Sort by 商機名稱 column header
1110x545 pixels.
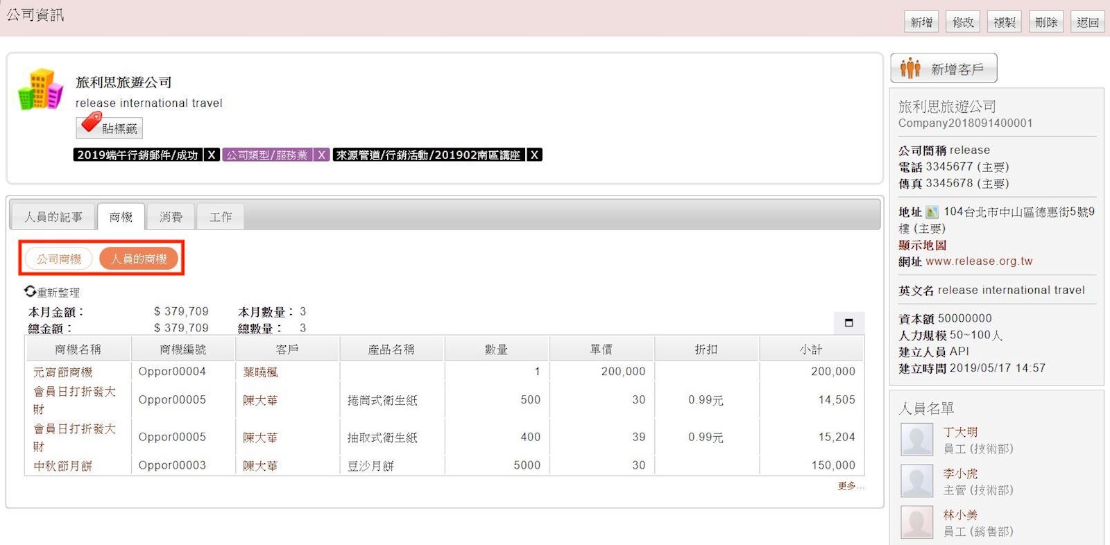point(78,349)
